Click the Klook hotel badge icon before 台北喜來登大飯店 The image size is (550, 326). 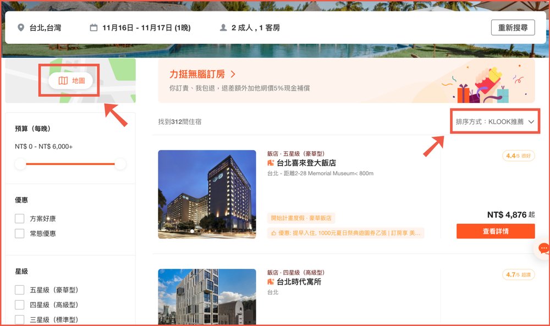pyautogui.click(x=269, y=163)
